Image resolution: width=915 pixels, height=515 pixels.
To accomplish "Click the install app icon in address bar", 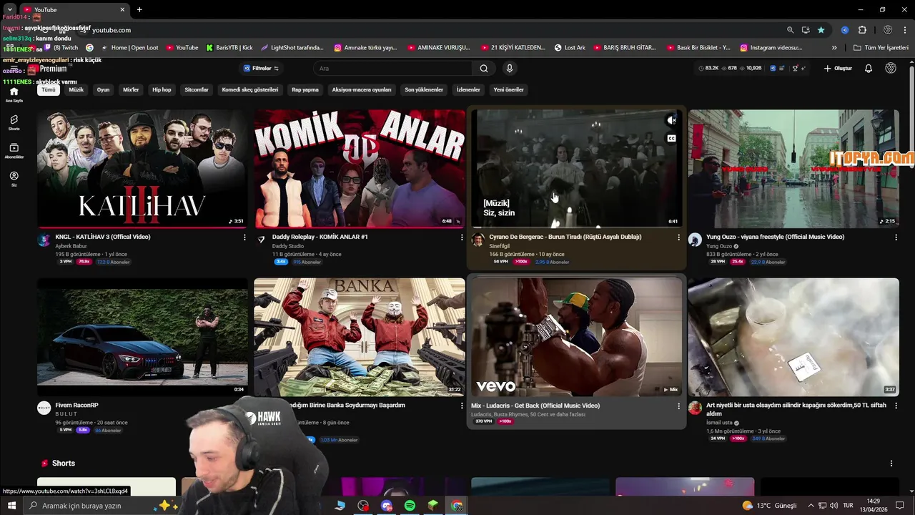I will click(x=806, y=30).
